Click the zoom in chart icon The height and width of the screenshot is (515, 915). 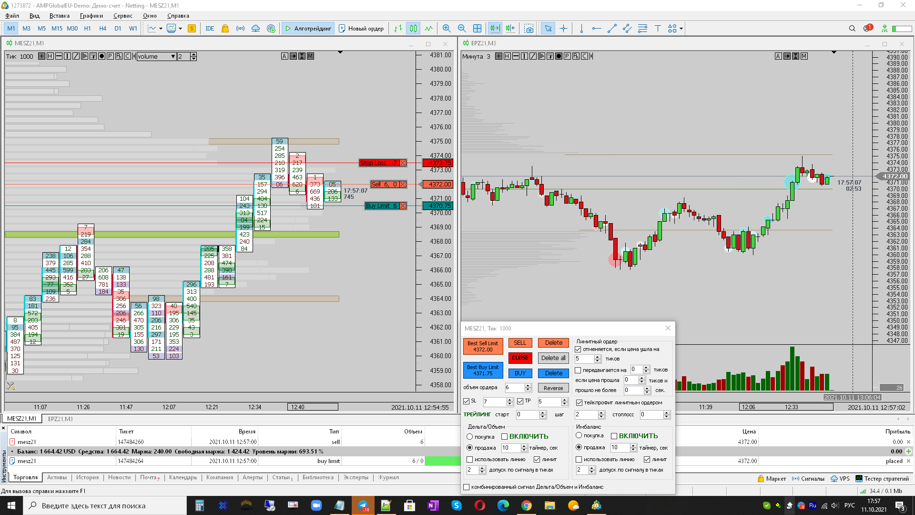[x=446, y=29]
